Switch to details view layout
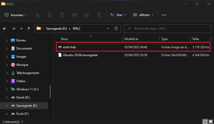This screenshot has height=124, width=214. pyautogui.click(x=205, y=122)
